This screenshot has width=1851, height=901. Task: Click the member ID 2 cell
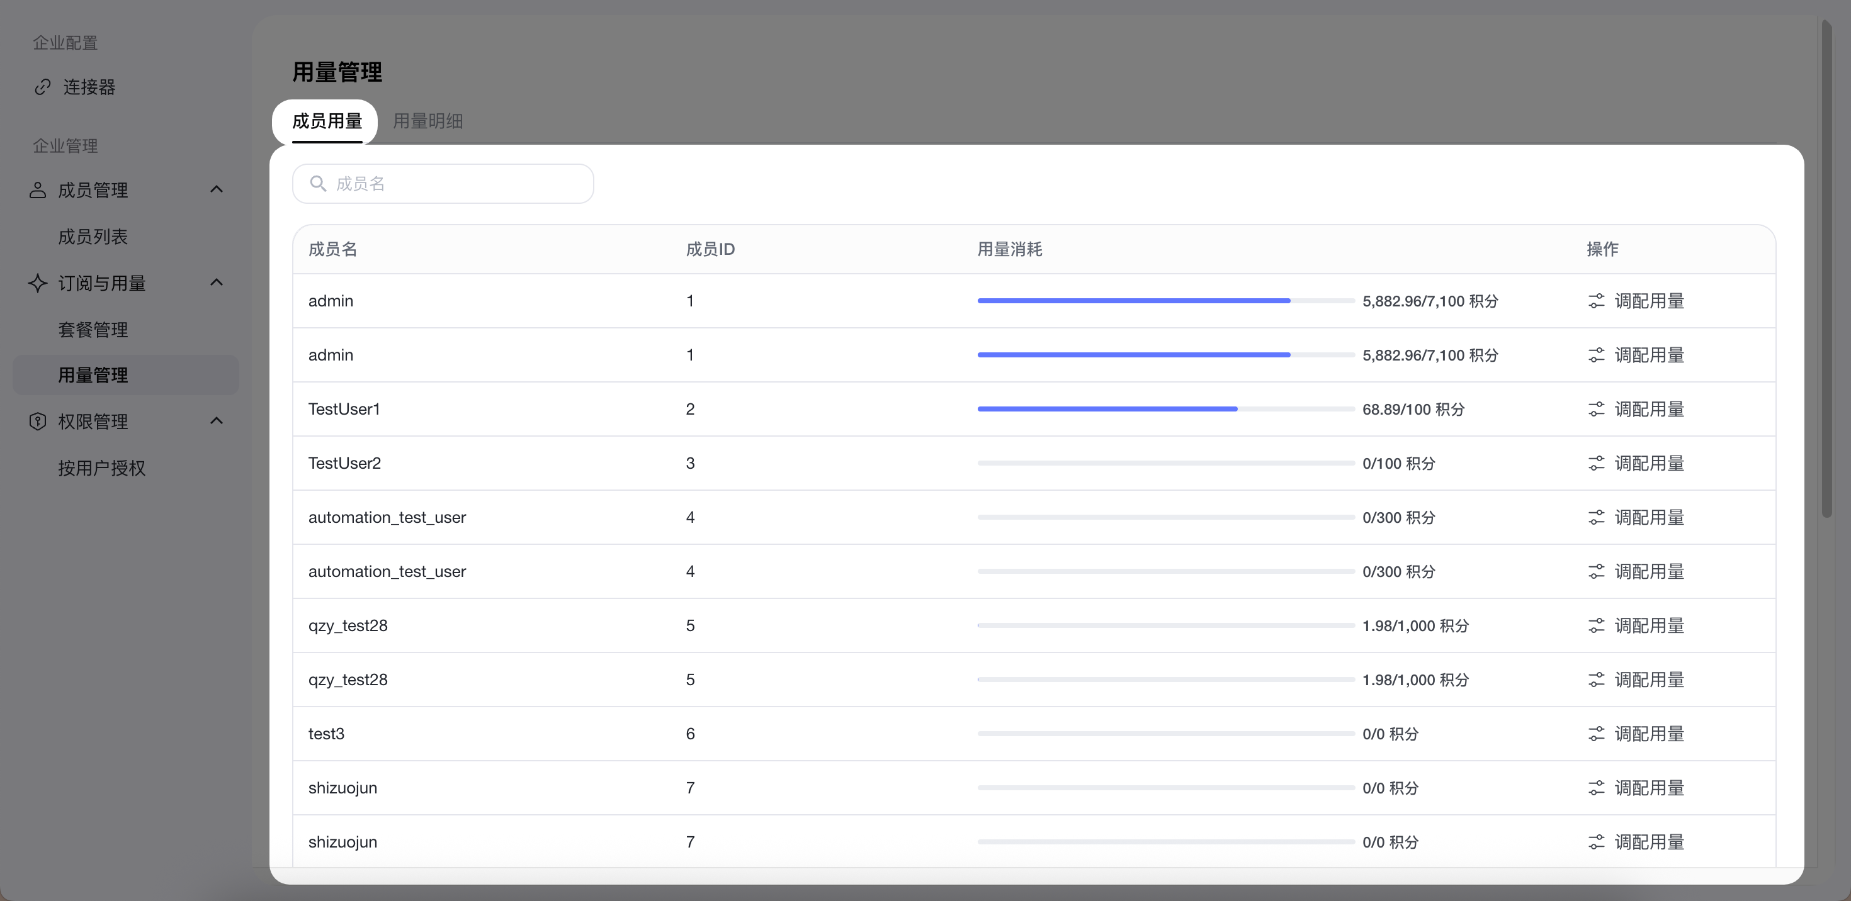point(690,409)
